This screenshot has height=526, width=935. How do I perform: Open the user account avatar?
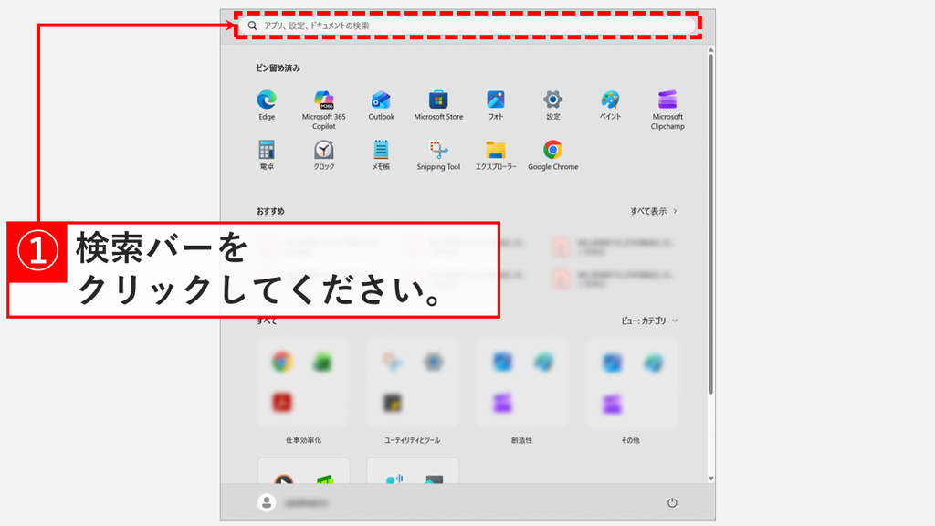(267, 503)
